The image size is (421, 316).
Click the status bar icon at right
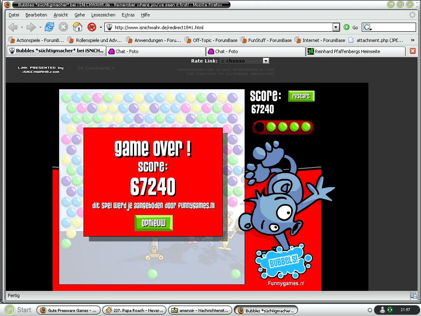414,295
